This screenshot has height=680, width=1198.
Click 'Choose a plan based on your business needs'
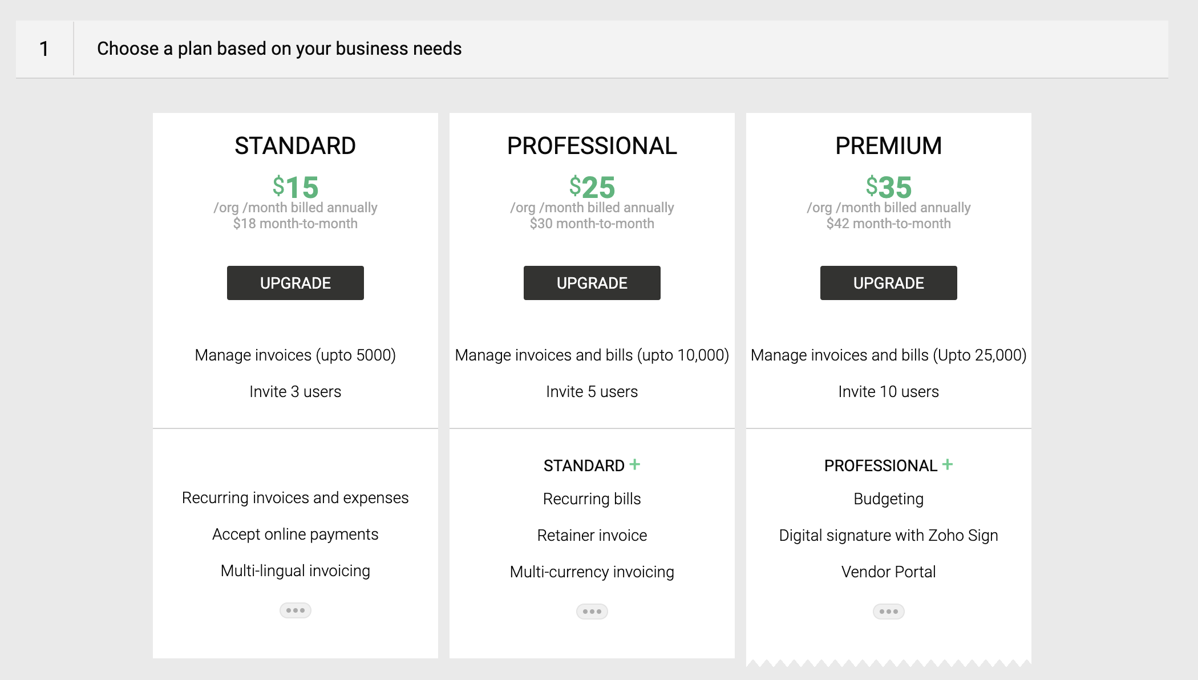(279, 49)
